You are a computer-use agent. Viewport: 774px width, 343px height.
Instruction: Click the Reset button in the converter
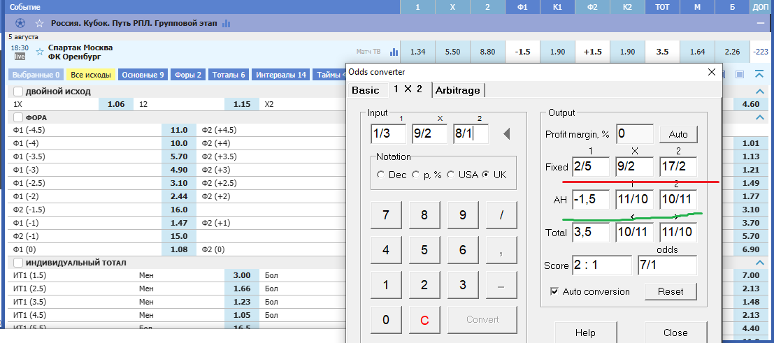click(671, 291)
